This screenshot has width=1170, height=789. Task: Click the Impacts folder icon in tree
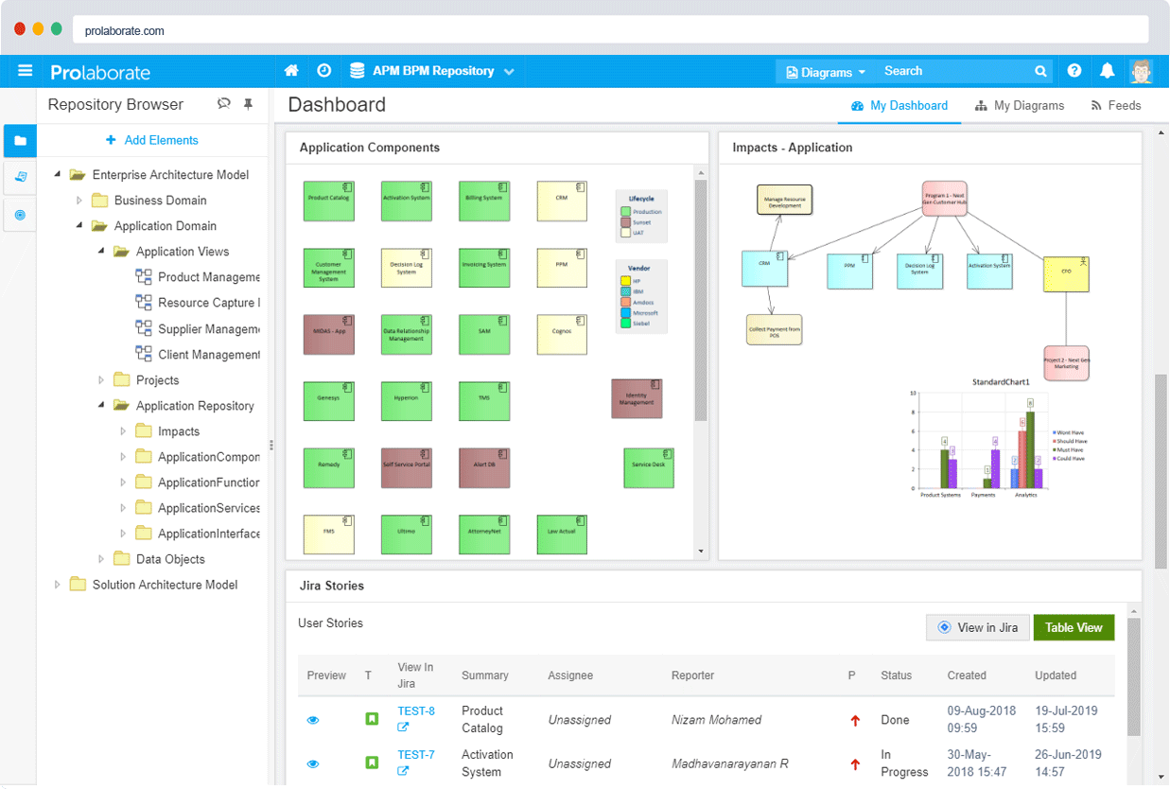click(143, 431)
